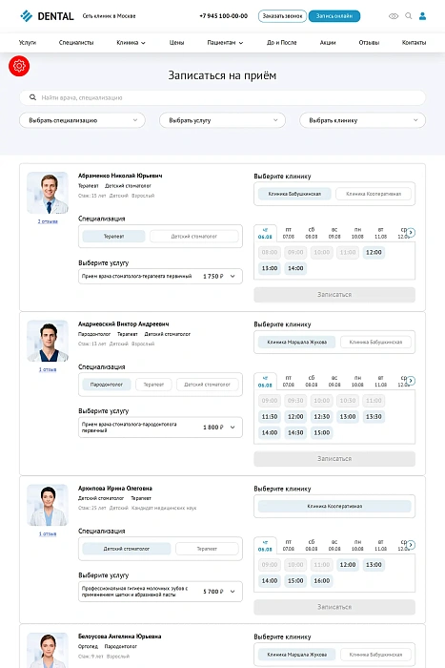Open 2 отзыва link under Абраменко

(x=48, y=221)
